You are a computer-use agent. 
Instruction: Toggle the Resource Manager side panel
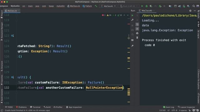(2, 31)
